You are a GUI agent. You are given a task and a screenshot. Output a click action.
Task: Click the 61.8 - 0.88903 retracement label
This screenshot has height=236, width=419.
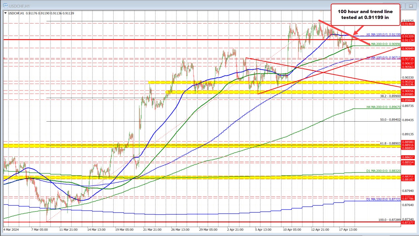pyautogui.click(x=390, y=144)
